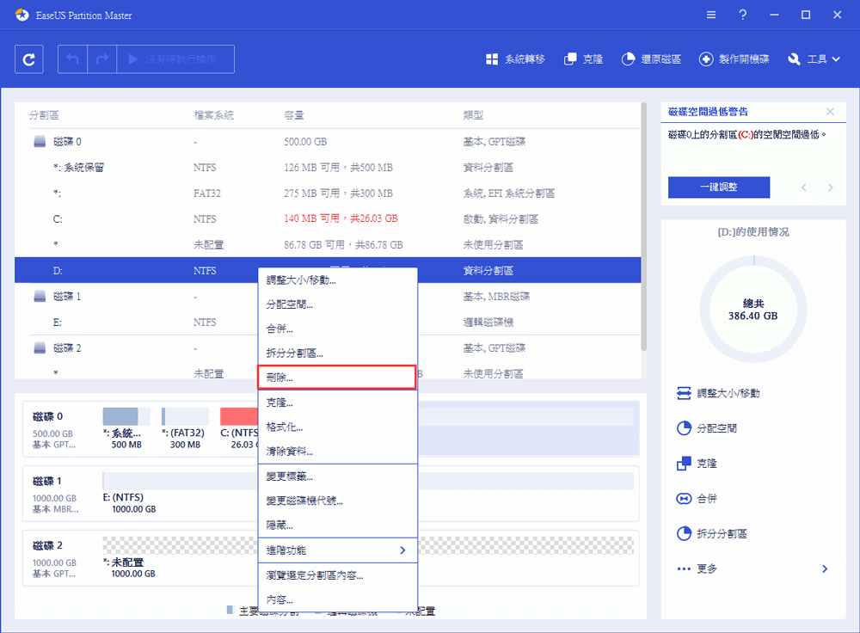Click the D: usage donut chart

tap(753, 310)
